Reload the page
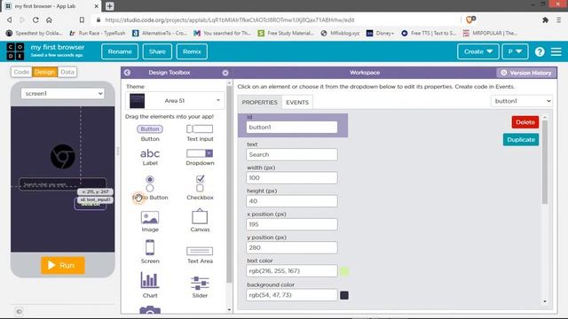 pos(35,19)
